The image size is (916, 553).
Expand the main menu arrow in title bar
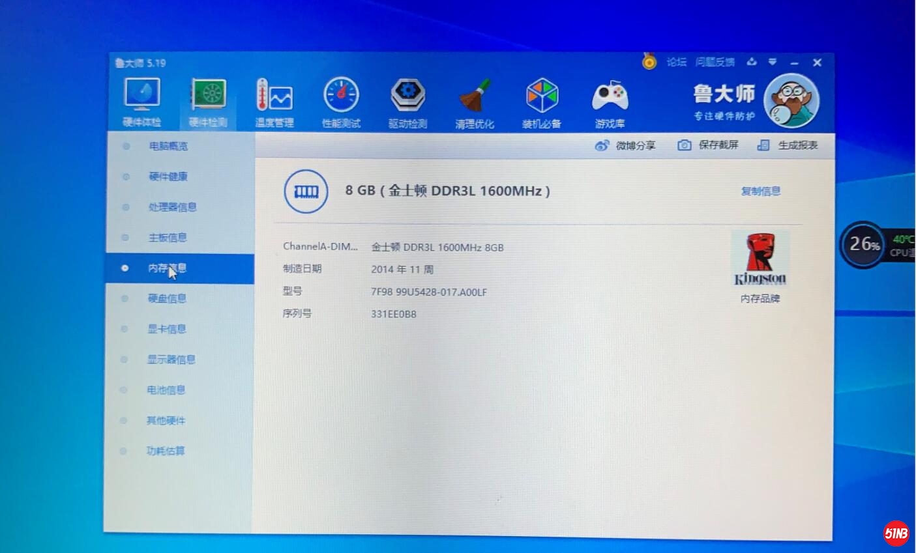773,62
